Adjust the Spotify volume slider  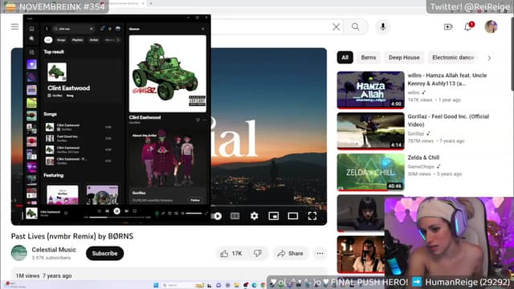click(194, 214)
